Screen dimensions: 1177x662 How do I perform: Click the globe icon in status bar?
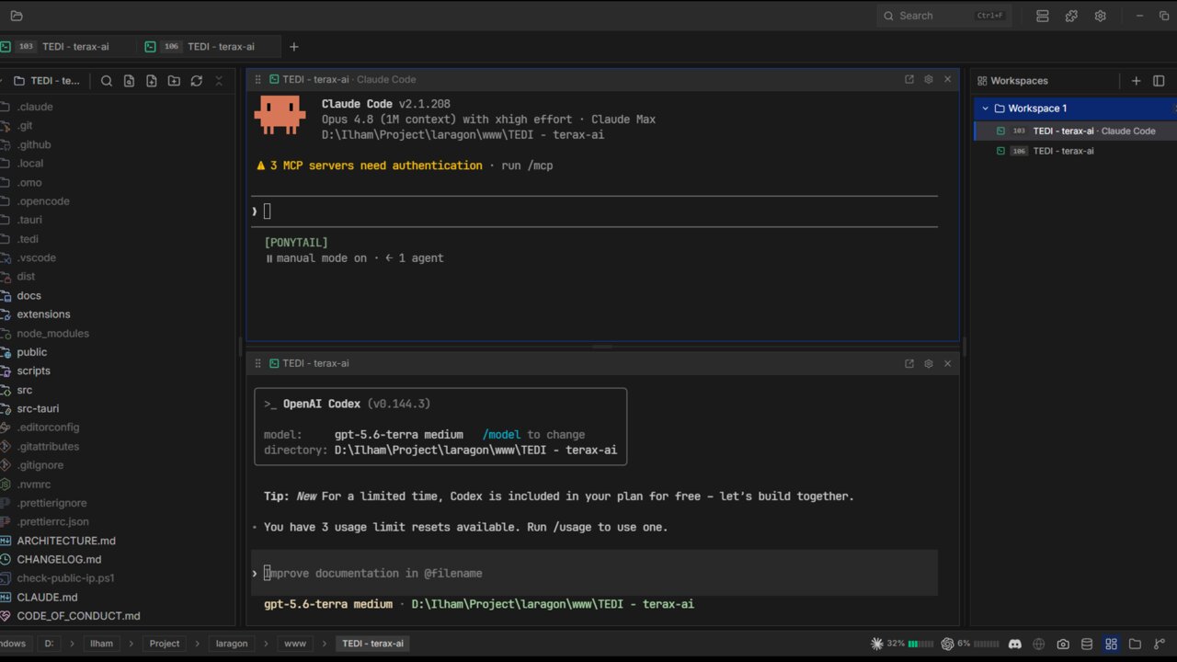pos(1039,644)
